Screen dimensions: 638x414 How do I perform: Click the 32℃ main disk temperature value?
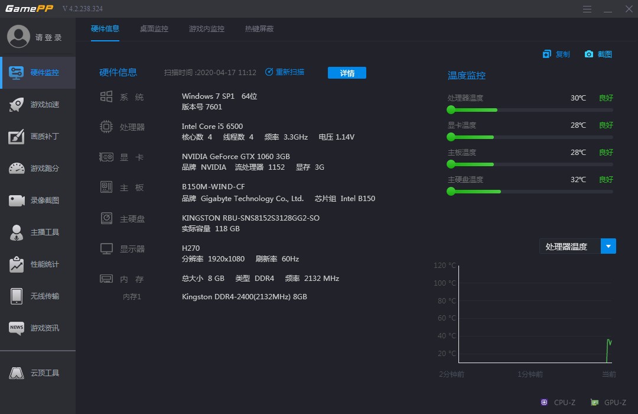[x=578, y=179]
